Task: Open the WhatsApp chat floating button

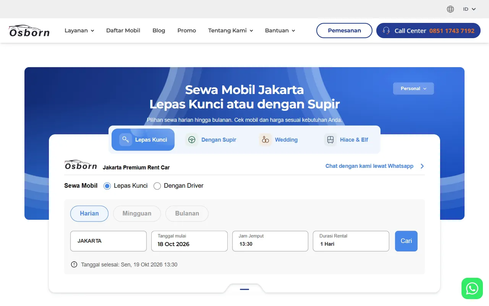Action: click(472, 288)
